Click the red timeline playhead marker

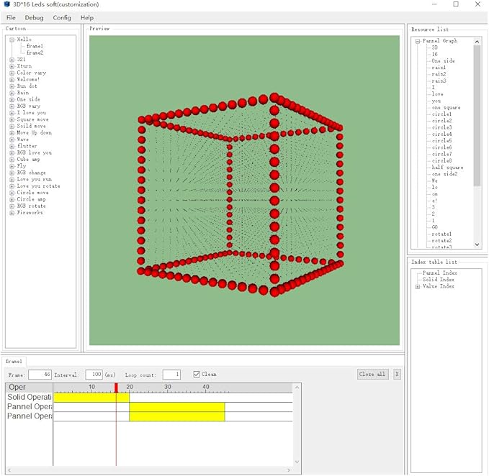pyautogui.click(x=116, y=388)
